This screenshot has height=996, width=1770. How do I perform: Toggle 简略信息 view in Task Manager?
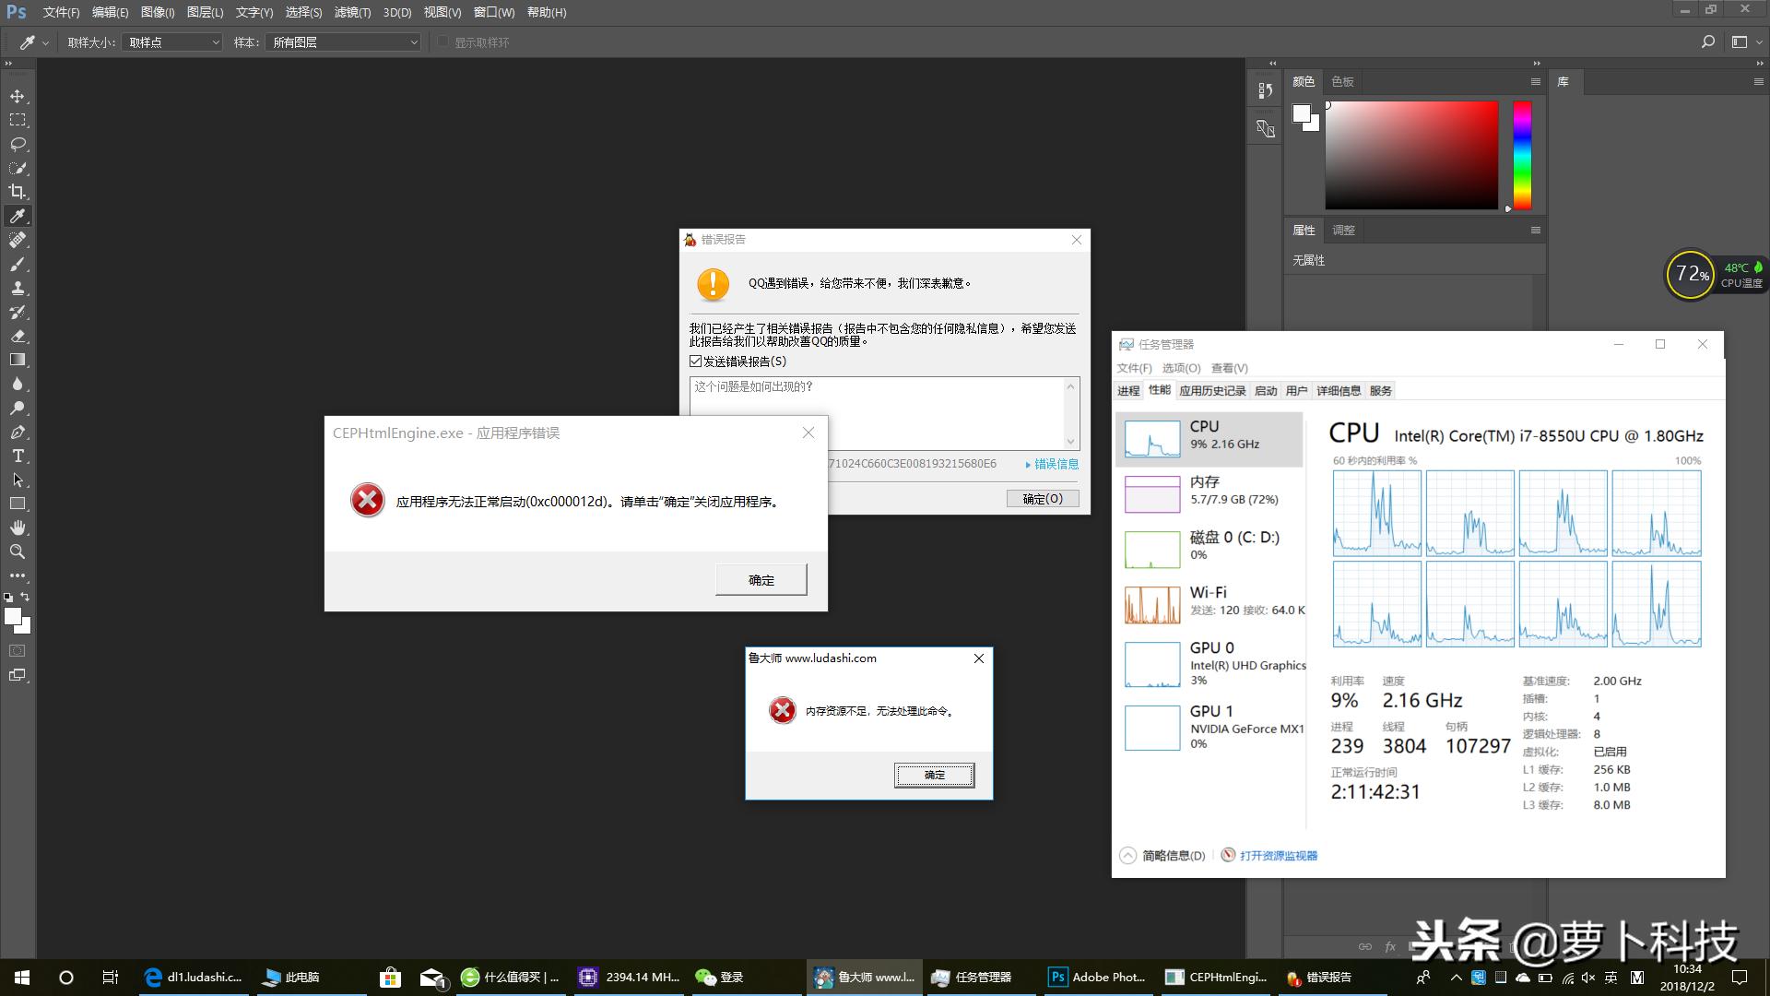[1163, 856]
